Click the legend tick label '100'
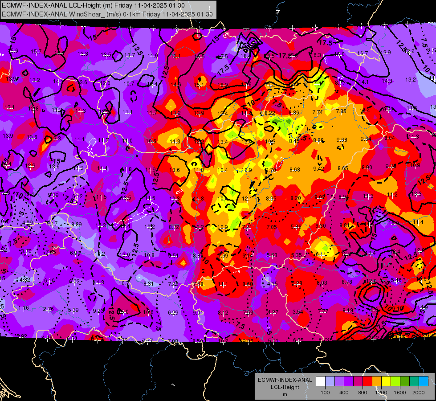This screenshot has height=401, width=436. pos(325,393)
